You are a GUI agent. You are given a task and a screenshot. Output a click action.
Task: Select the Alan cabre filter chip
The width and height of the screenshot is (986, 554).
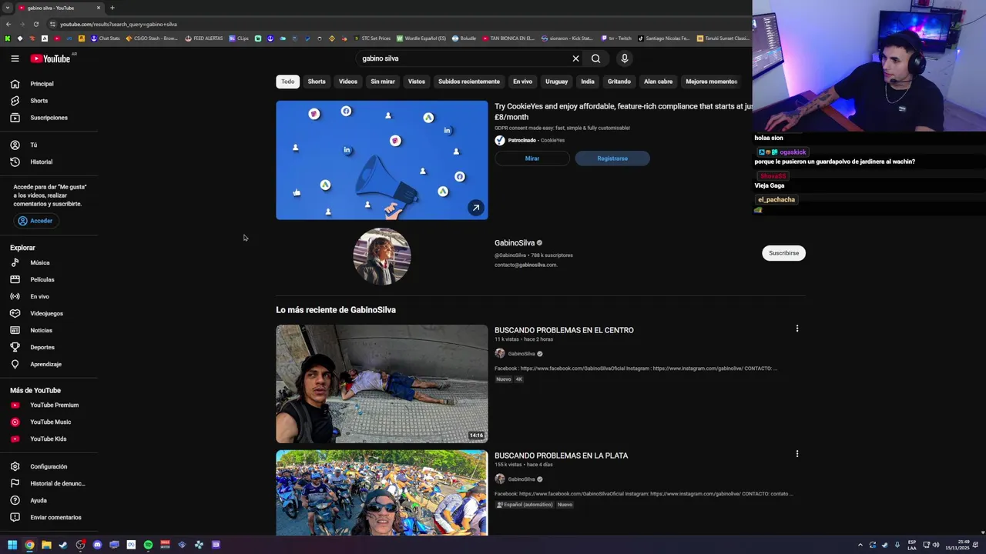point(658,82)
